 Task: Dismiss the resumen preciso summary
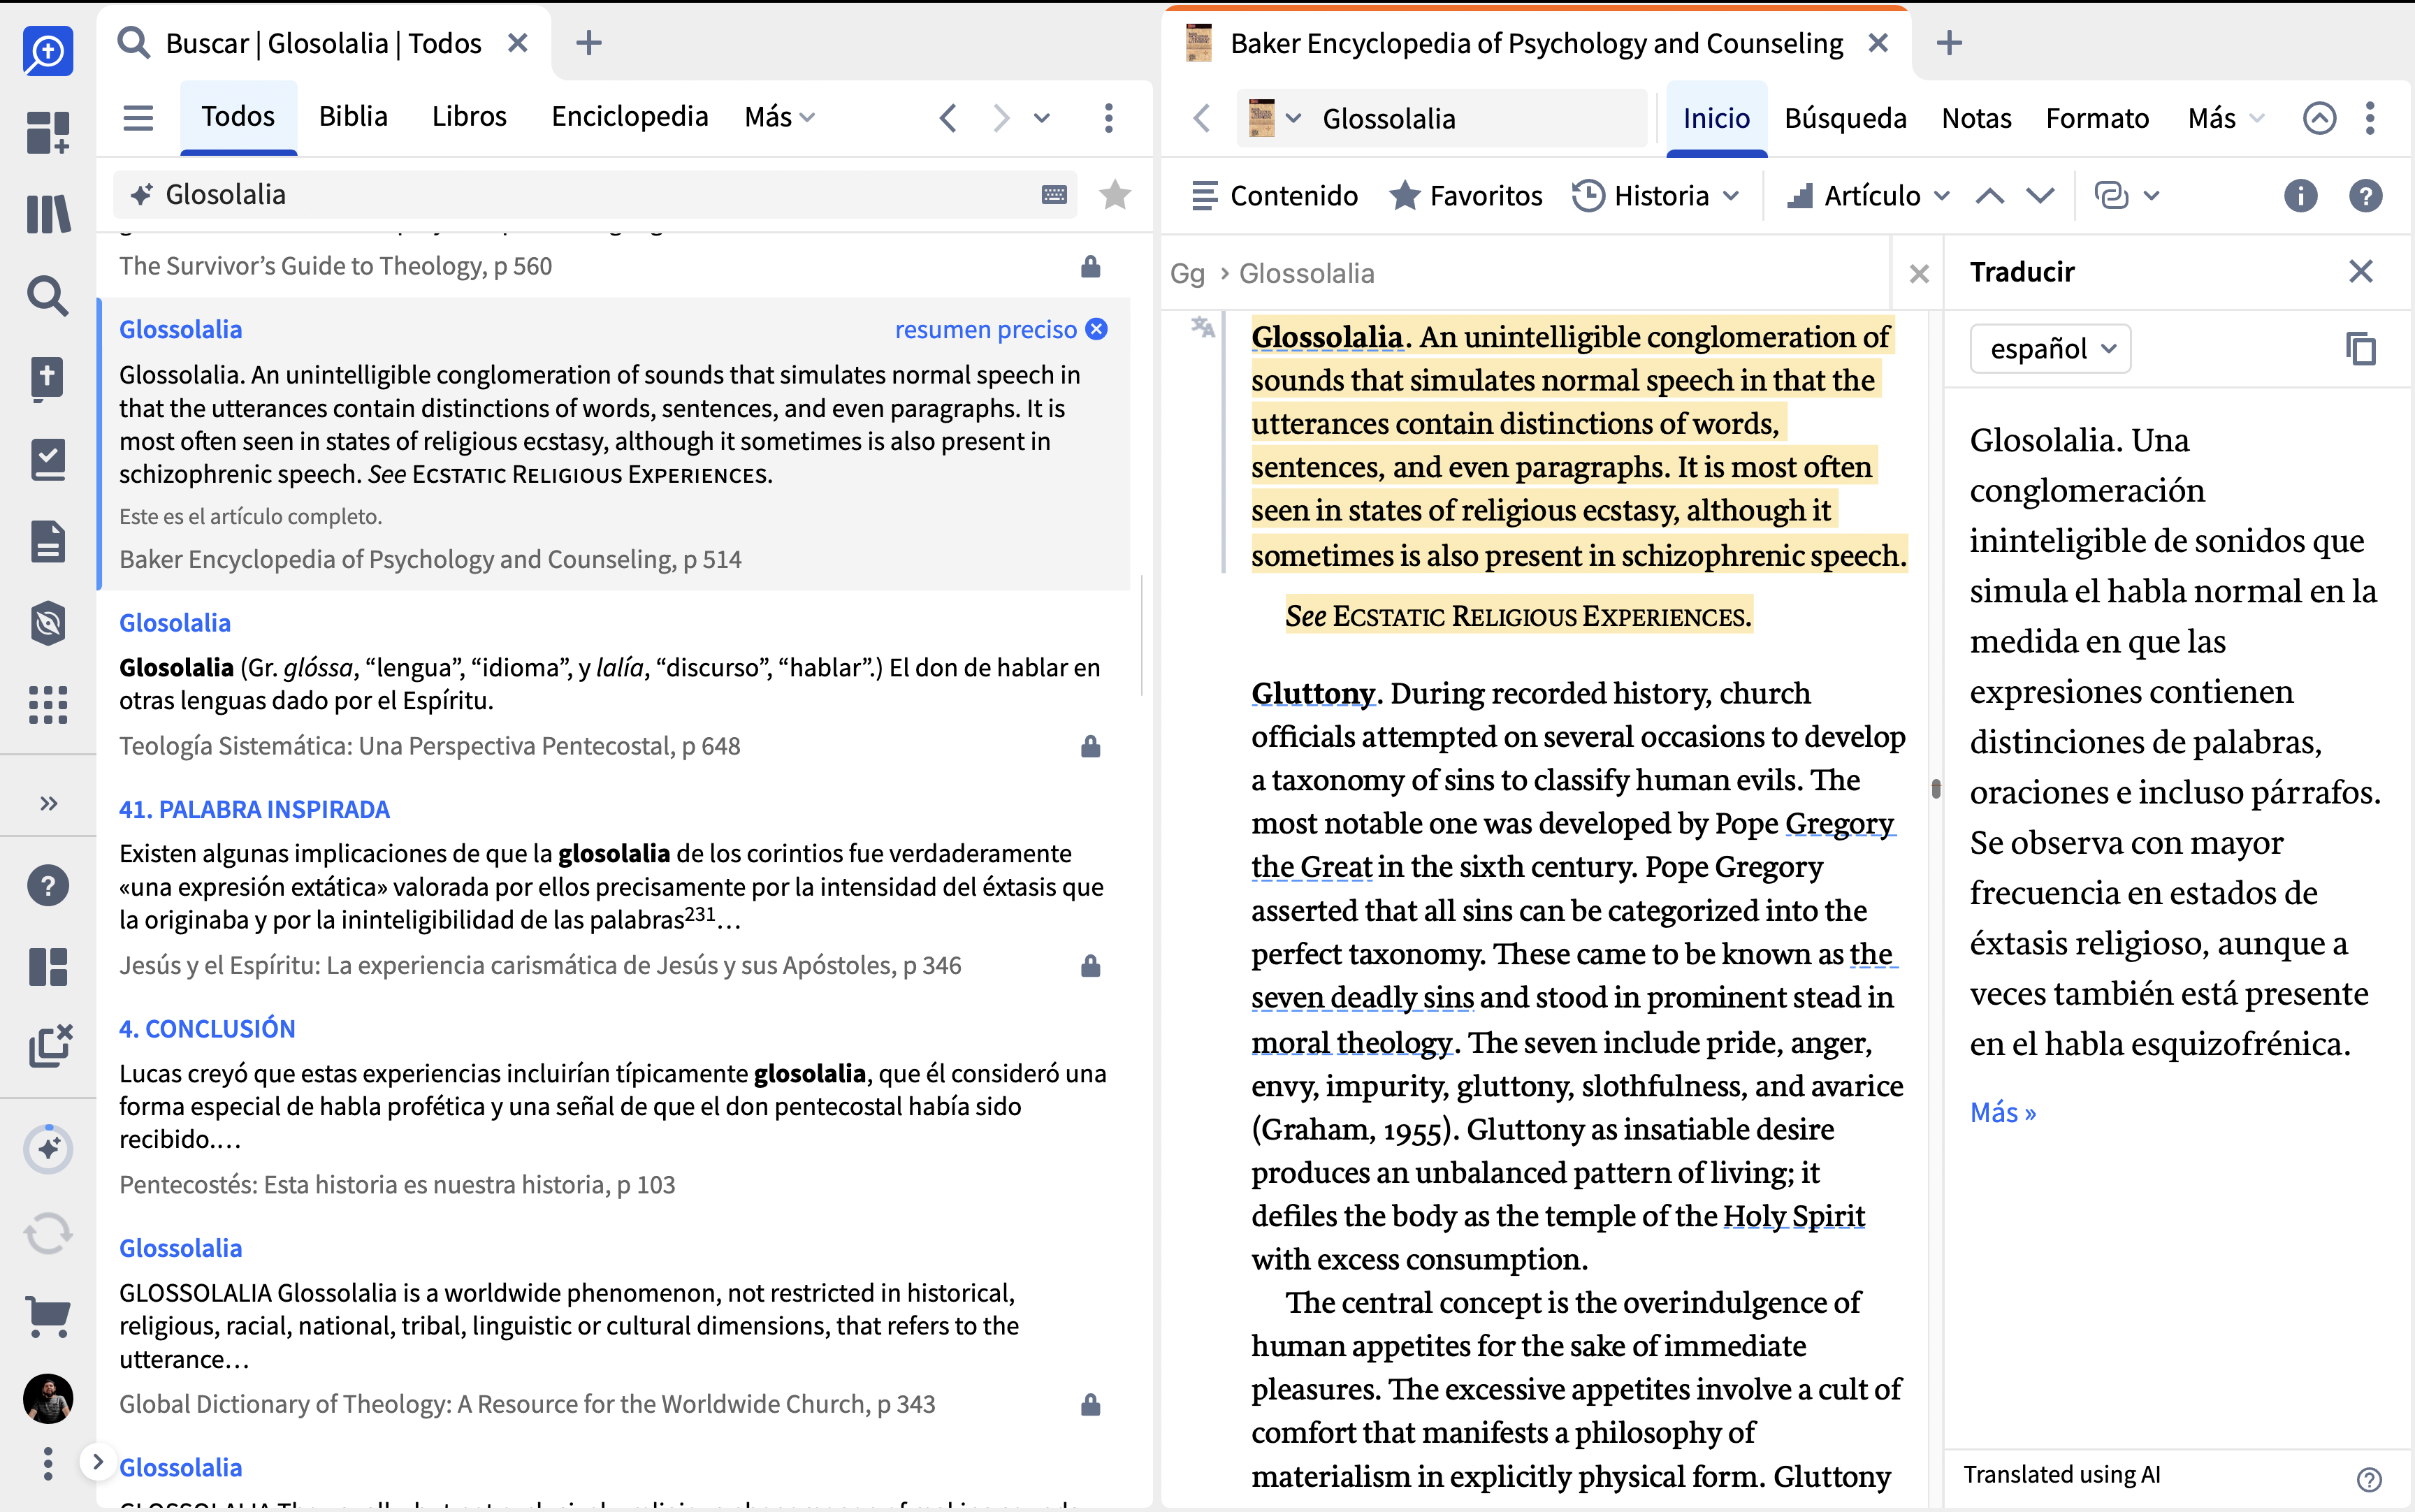[x=1097, y=329]
